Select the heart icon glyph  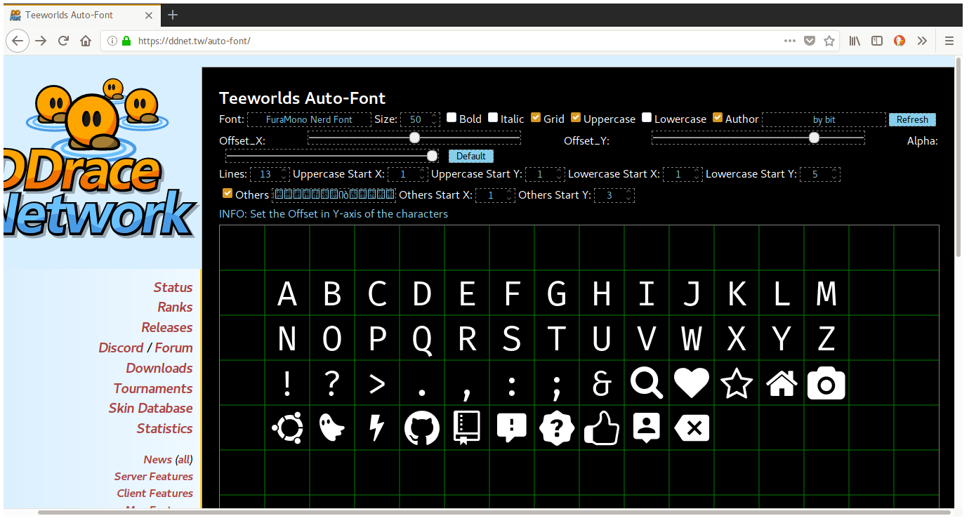tap(691, 383)
